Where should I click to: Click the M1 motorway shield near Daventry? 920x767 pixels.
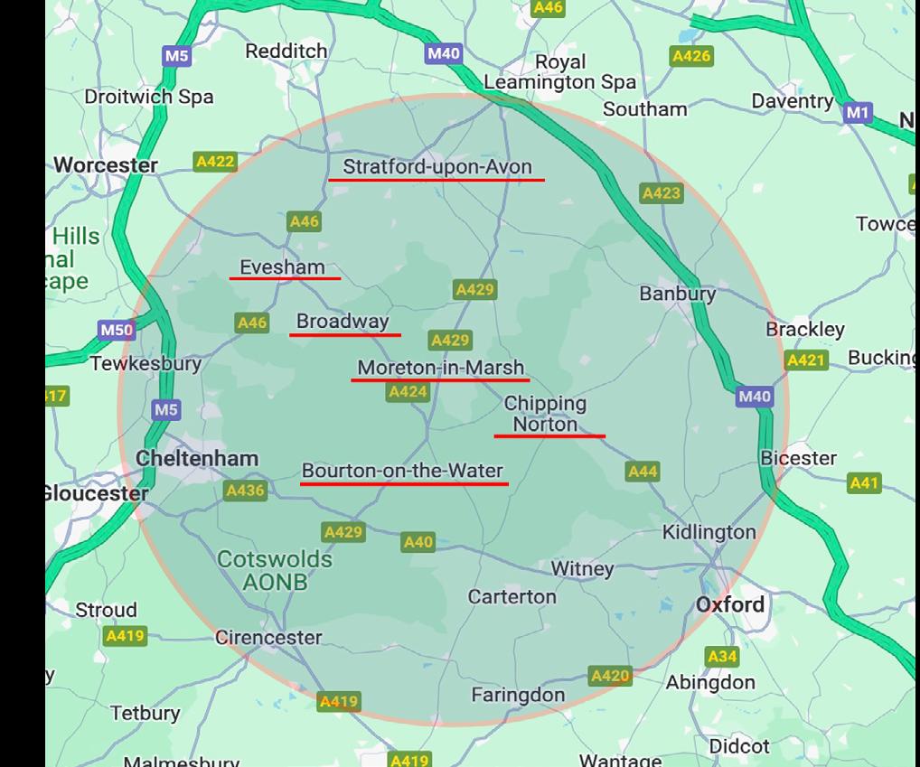click(x=858, y=112)
